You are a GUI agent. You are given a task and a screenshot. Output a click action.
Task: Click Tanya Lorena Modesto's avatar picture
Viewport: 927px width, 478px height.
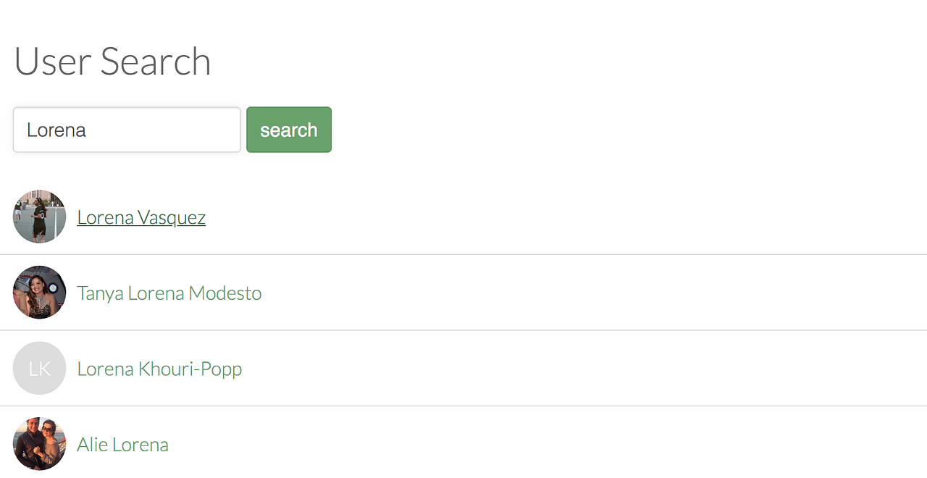coord(39,293)
